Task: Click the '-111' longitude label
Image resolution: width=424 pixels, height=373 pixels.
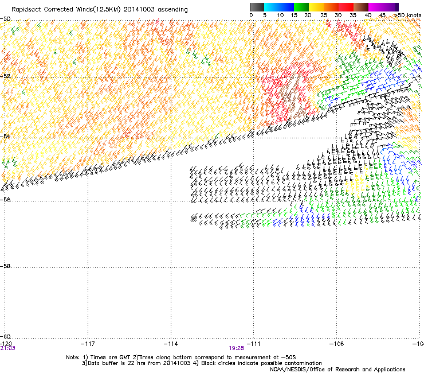Action: [x=253, y=344]
